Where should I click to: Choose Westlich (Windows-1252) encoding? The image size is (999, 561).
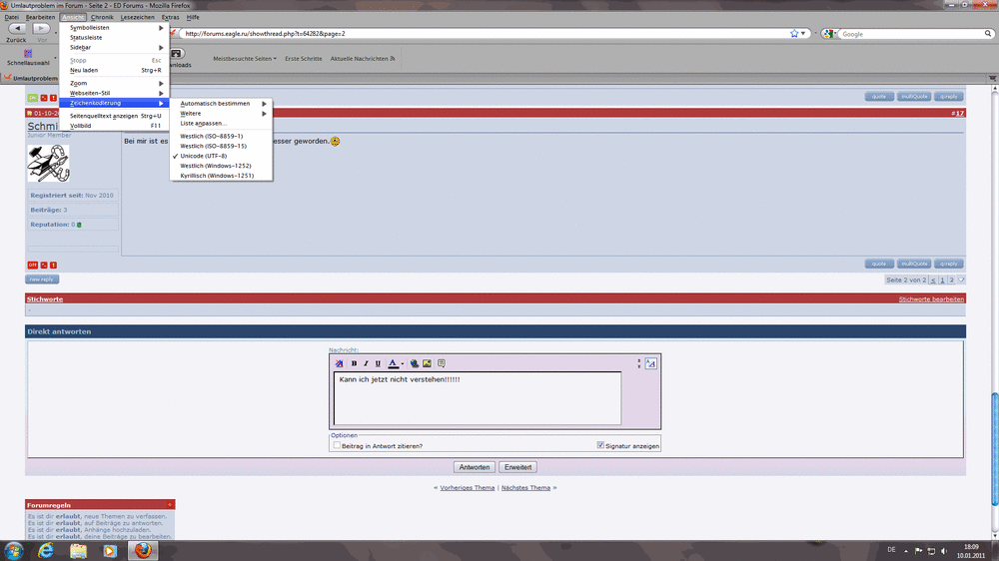[x=221, y=166]
